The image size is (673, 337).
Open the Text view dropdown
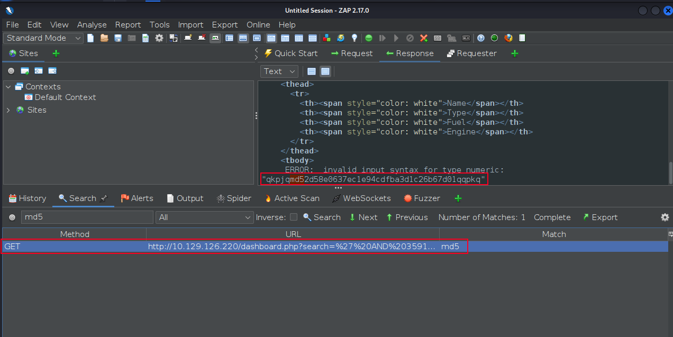pyautogui.click(x=279, y=71)
